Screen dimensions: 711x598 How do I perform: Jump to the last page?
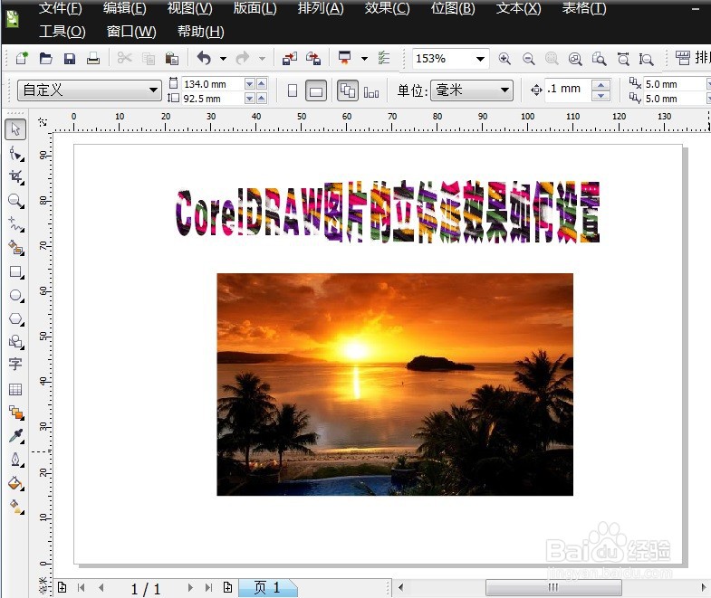(208, 587)
